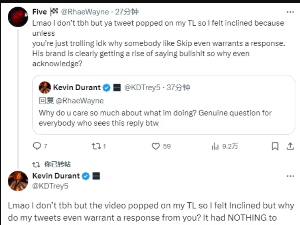300x225 pixels.
Task: Click the 你已转帖 repost label
Action: click(57, 164)
